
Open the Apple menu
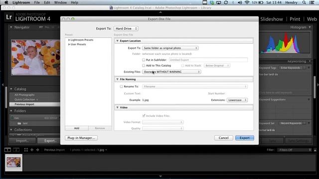(x=6, y=2)
